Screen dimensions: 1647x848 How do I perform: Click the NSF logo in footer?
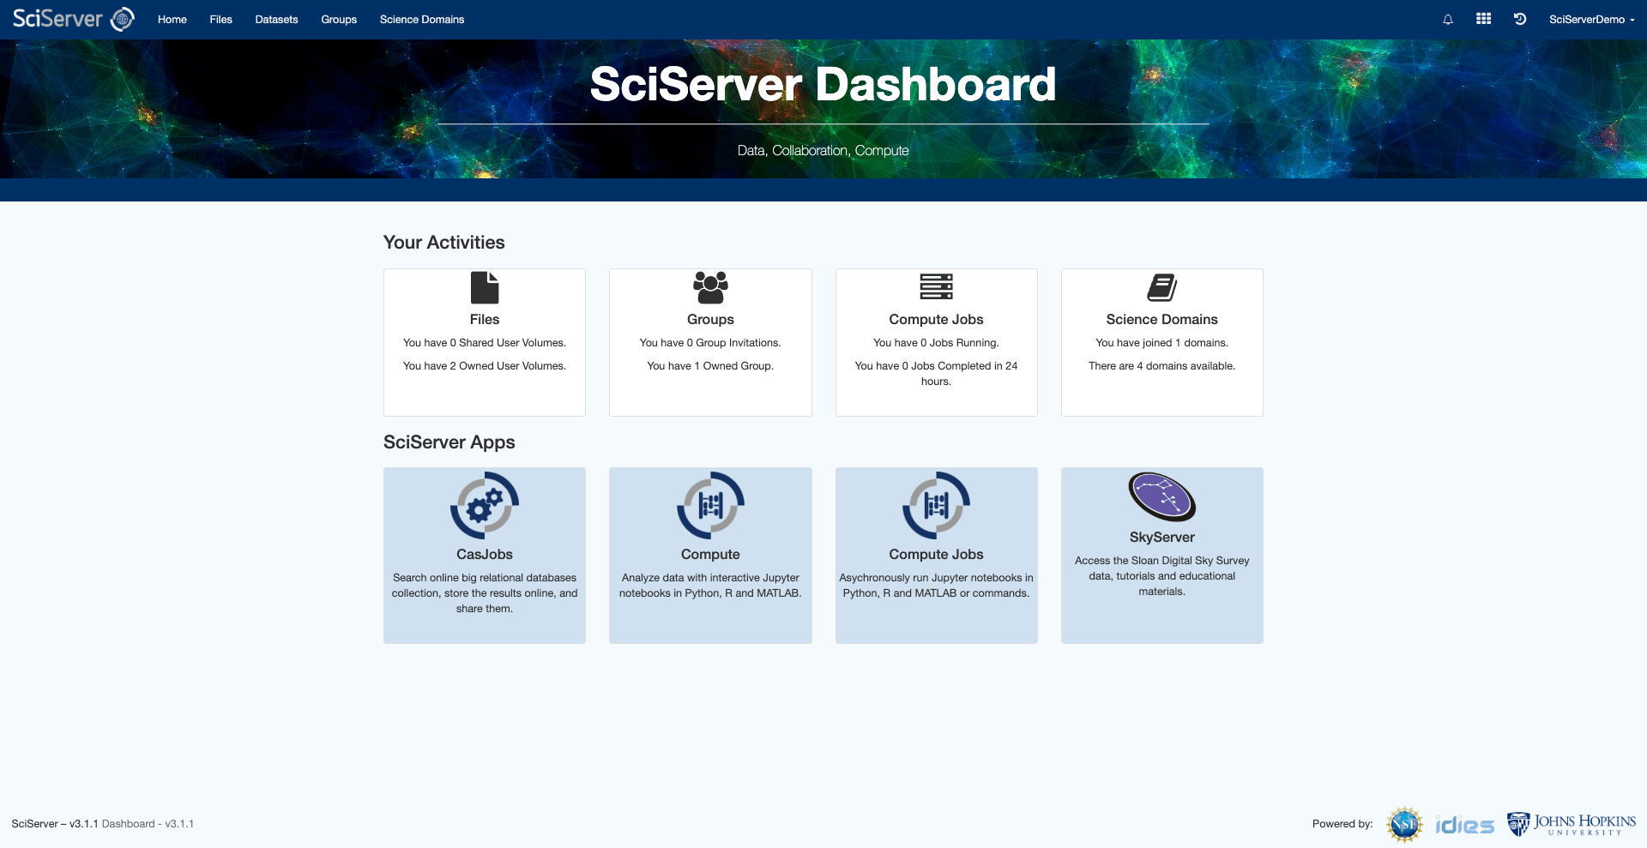(x=1404, y=824)
